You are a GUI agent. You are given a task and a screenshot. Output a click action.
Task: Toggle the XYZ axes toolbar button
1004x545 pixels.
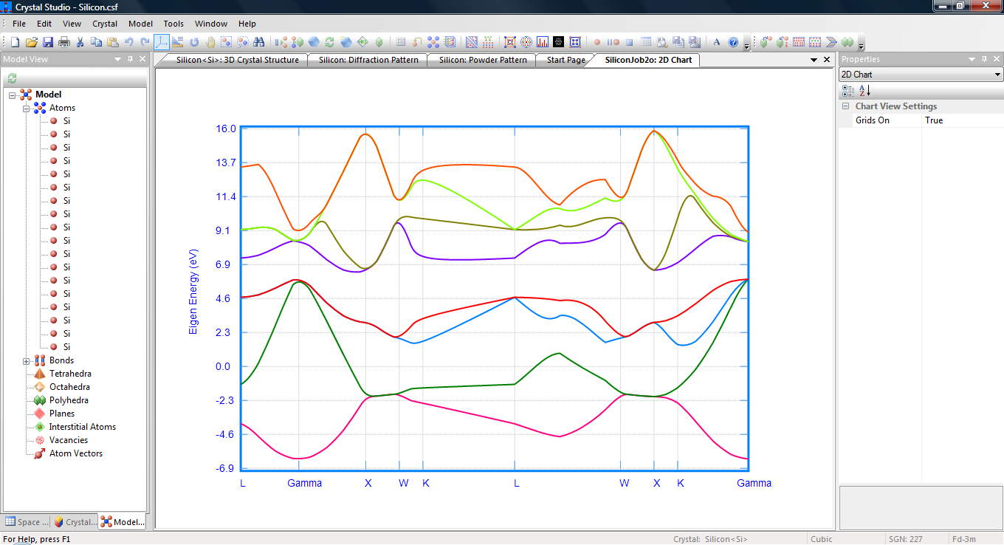click(x=162, y=42)
